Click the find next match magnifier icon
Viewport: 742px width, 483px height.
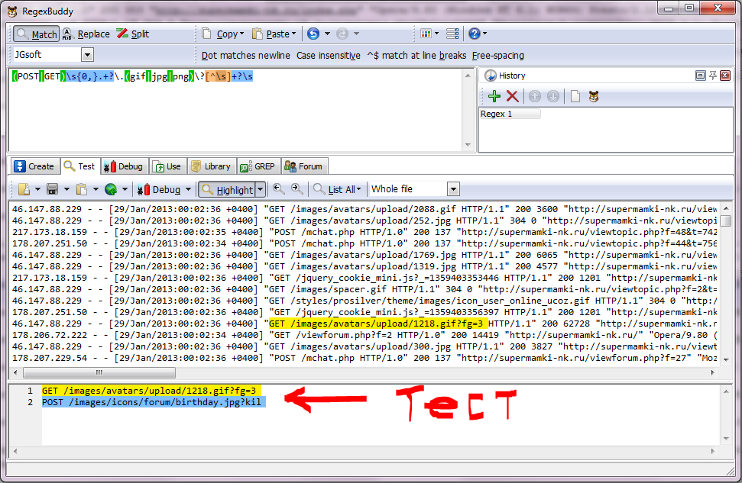[x=296, y=189]
